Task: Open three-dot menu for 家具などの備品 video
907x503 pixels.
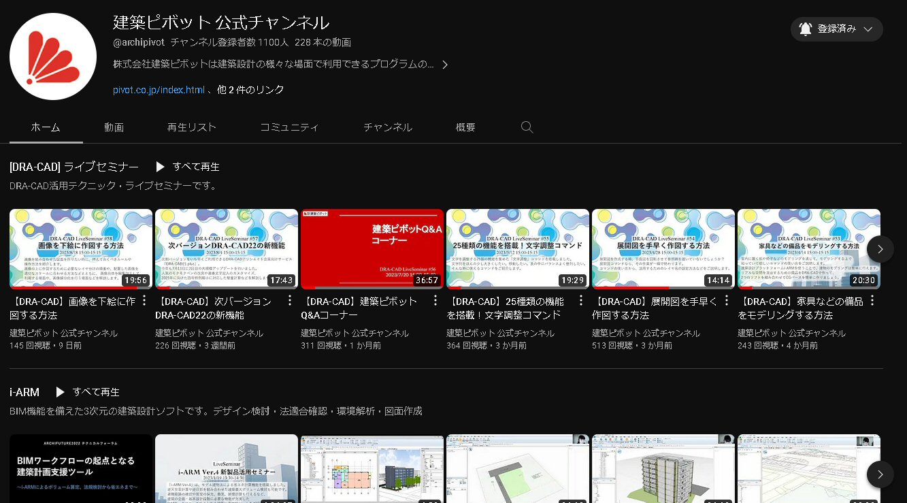Action: coord(872,301)
